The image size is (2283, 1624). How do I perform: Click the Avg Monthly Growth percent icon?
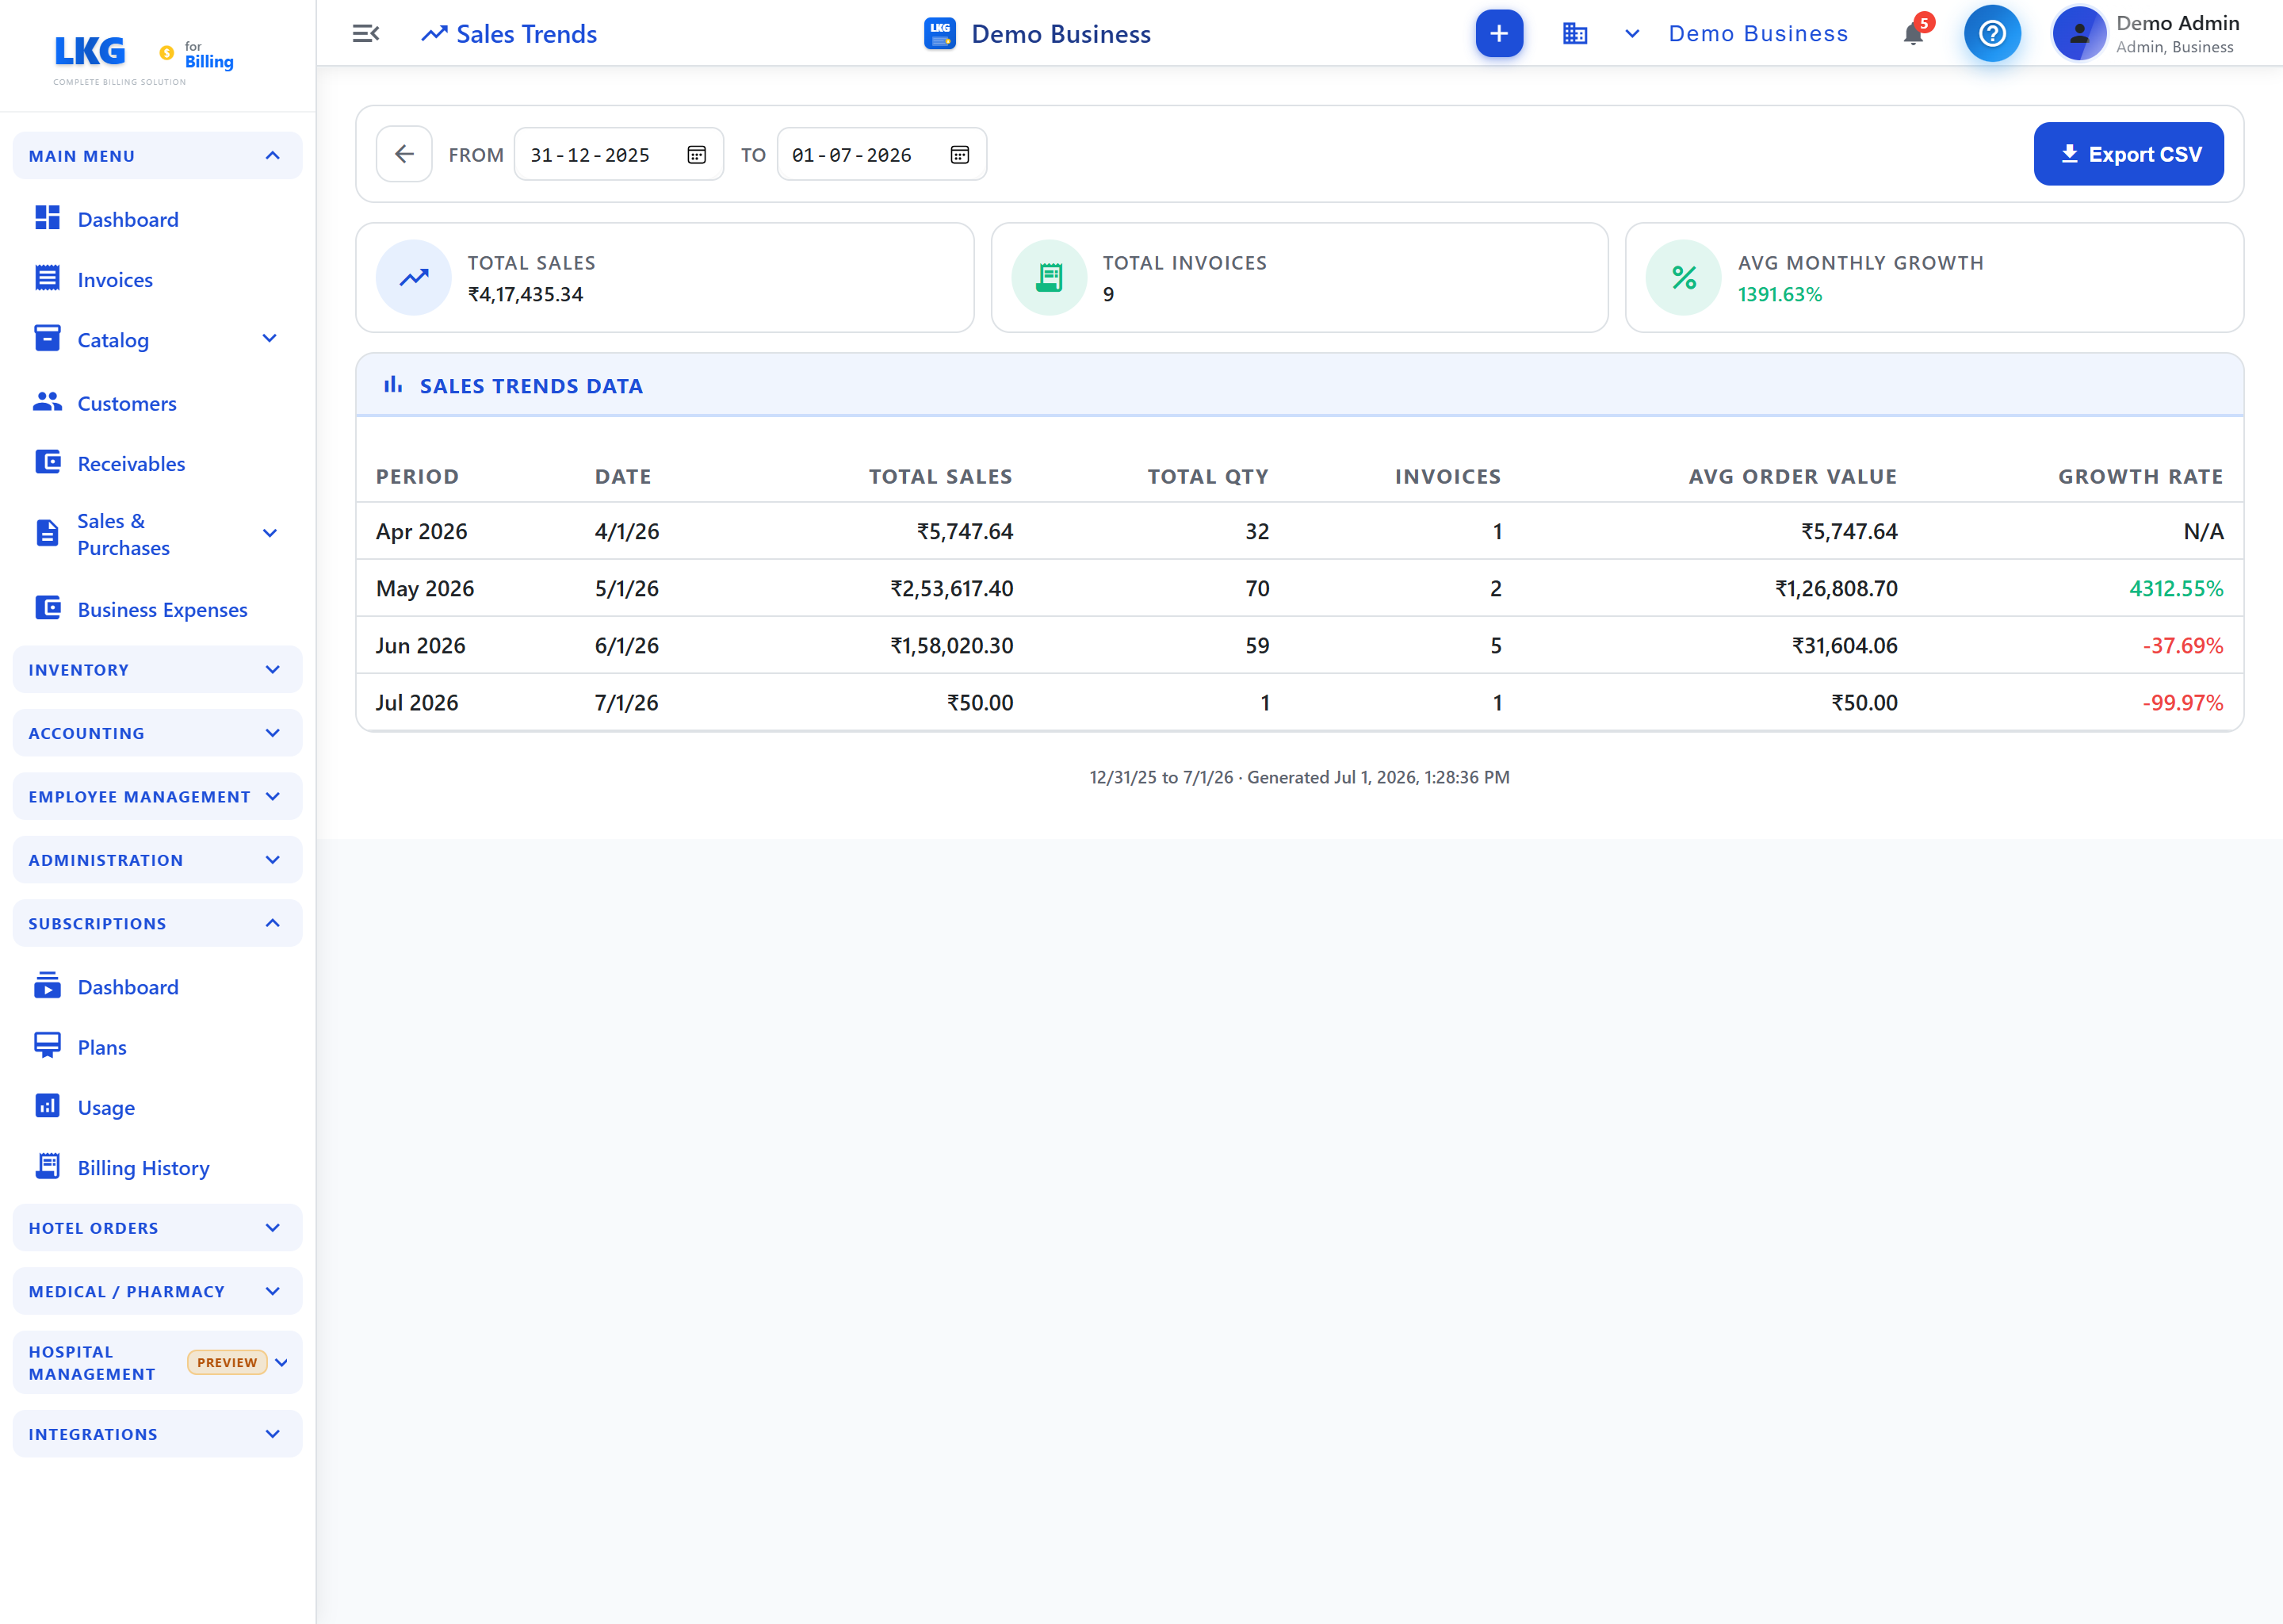coord(1683,277)
